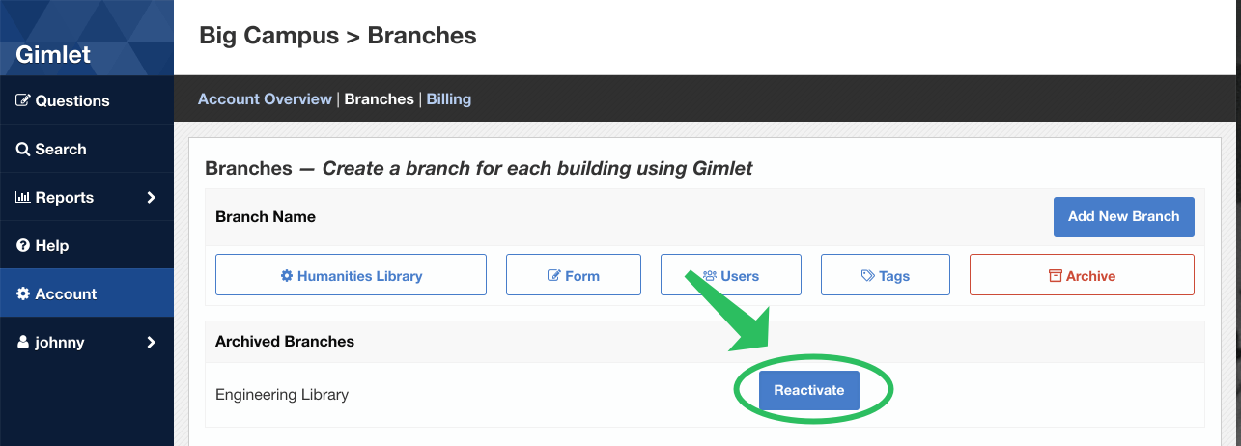Reactivate the Engineering Library branch
The width and height of the screenshot is (1241, 446).
click(x=809, y=390)
